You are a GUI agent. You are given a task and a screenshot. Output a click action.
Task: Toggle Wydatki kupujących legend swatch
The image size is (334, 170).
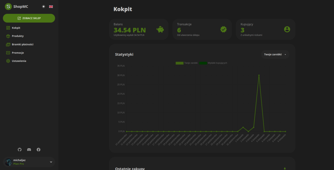point(203,63)
